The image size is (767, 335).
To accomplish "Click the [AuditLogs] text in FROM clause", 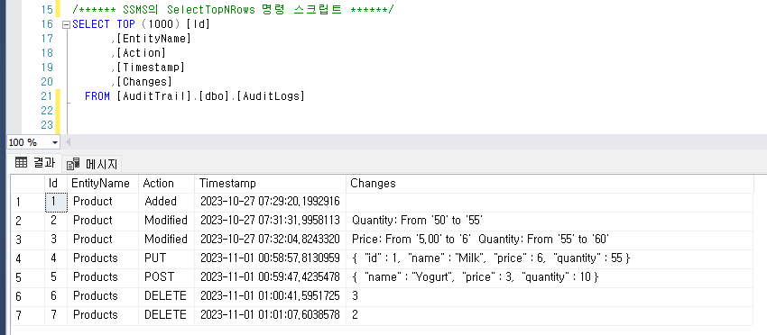I will (x=271, y=96).
